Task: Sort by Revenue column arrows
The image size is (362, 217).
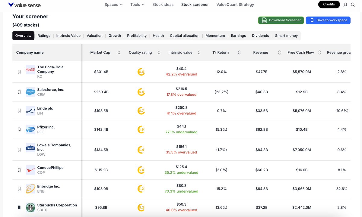Action: pyautogui.click(x=279, y=52)
